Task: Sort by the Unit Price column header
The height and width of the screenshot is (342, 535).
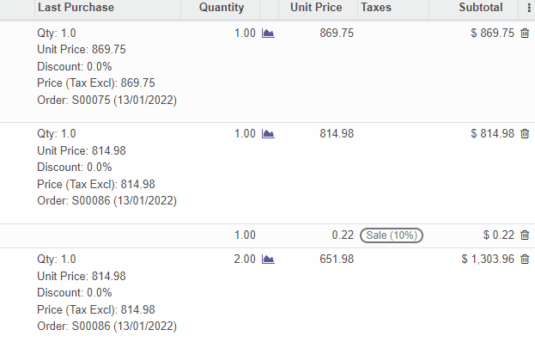Action: click(316, 8)
